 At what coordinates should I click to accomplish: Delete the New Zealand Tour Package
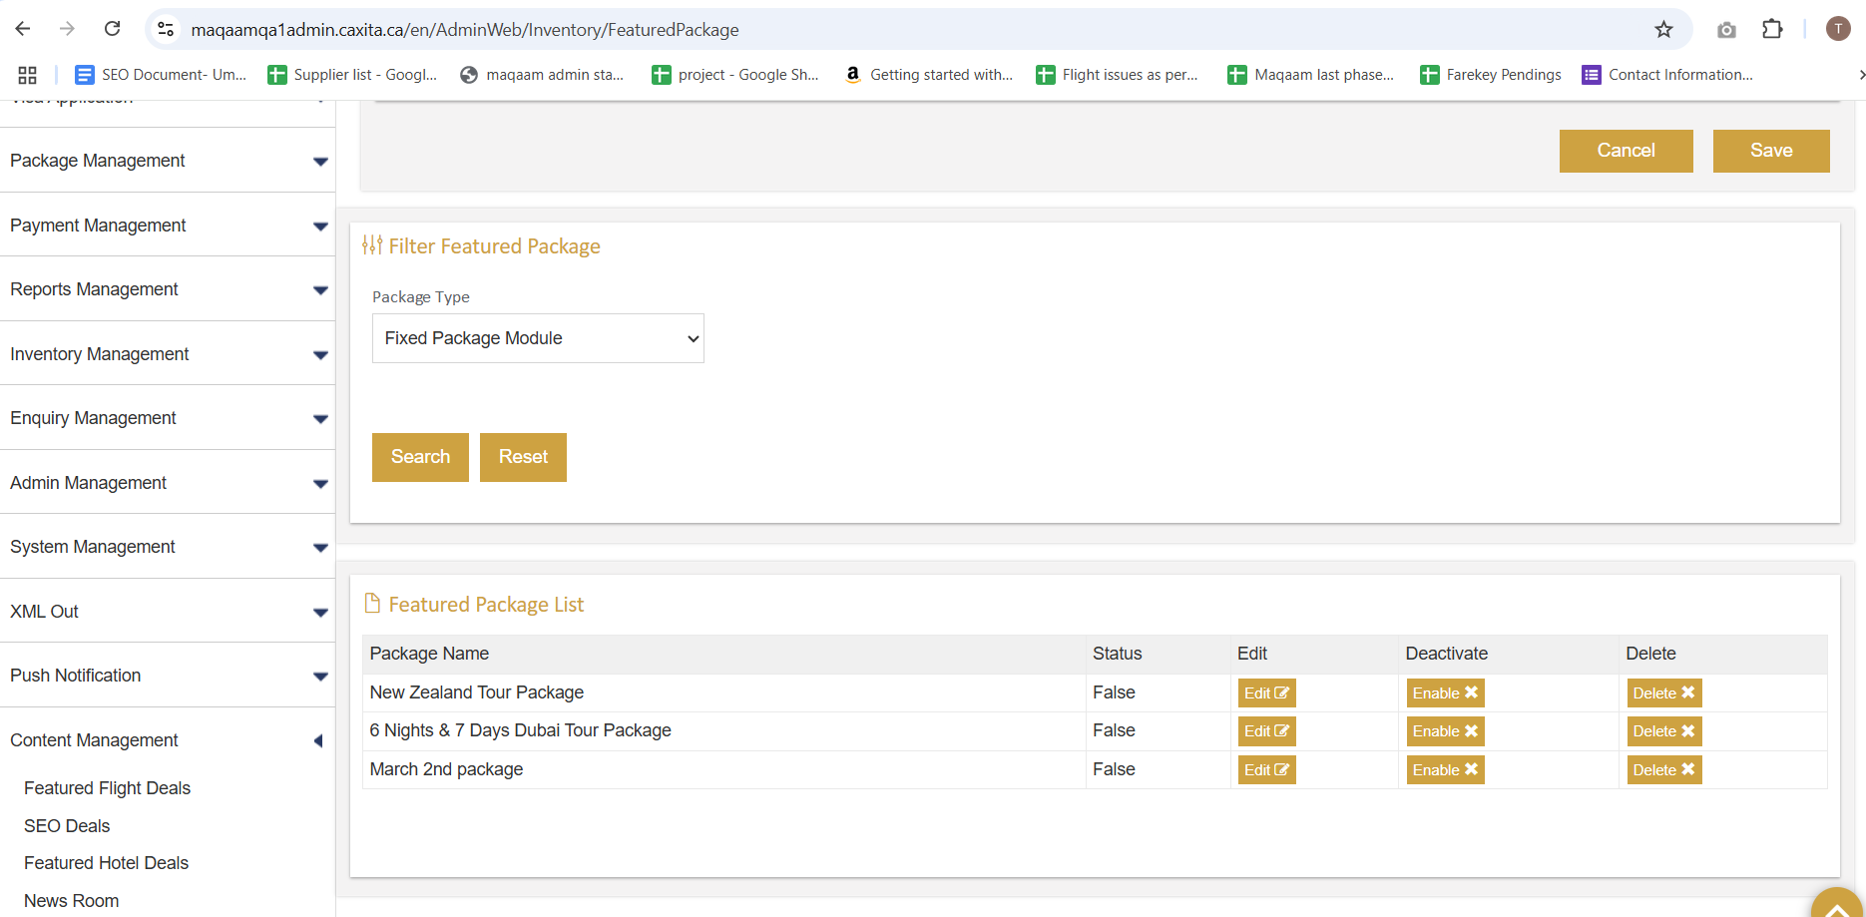[1663, 693]
